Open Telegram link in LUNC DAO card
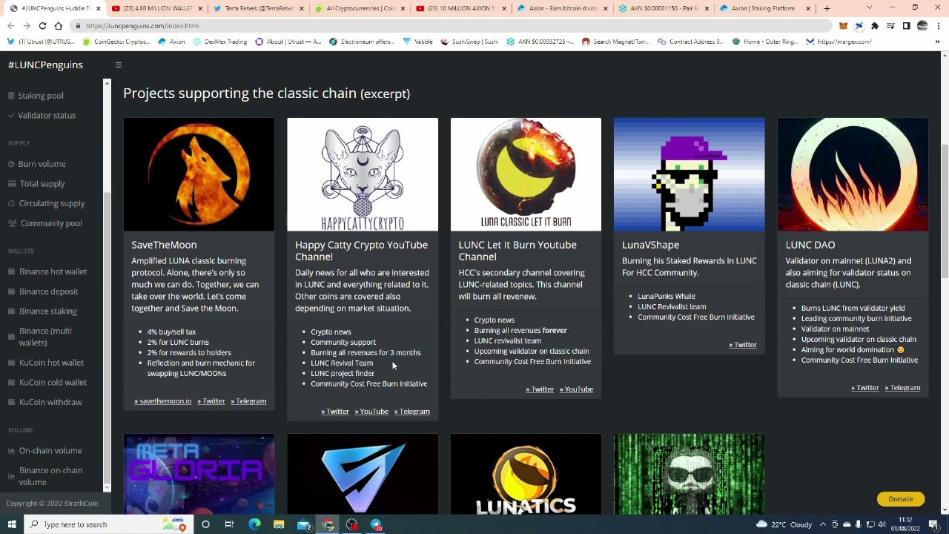The image size is (949, 534). pyautogui.click(x=902, y=388)
